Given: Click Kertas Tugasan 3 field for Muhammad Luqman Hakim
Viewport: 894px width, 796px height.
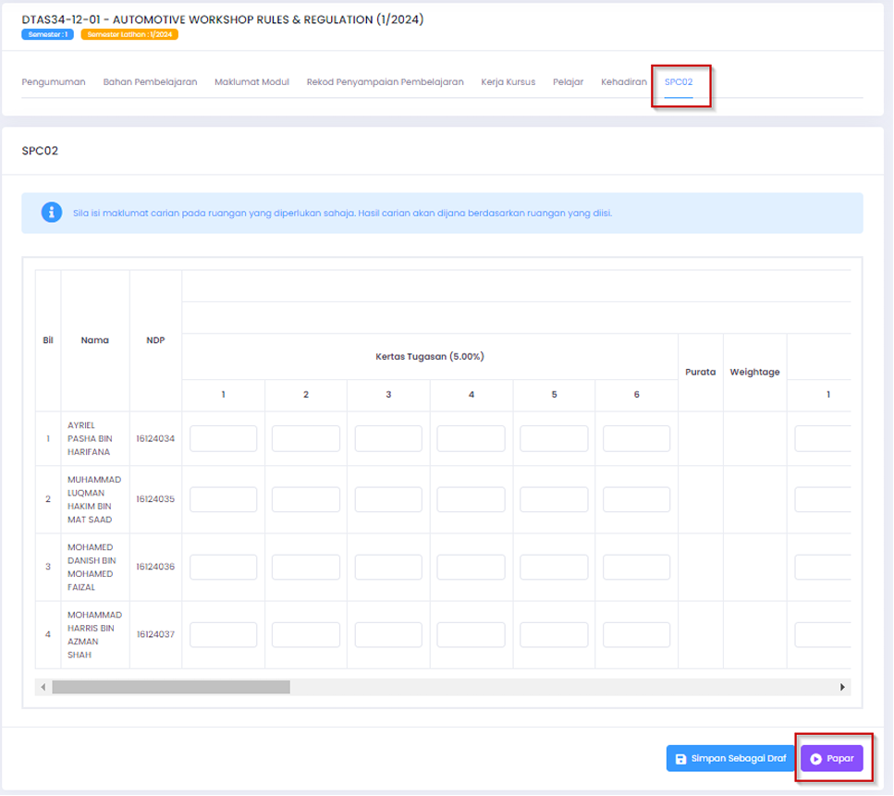Looking at the screenshot, I should pos(388,499).
